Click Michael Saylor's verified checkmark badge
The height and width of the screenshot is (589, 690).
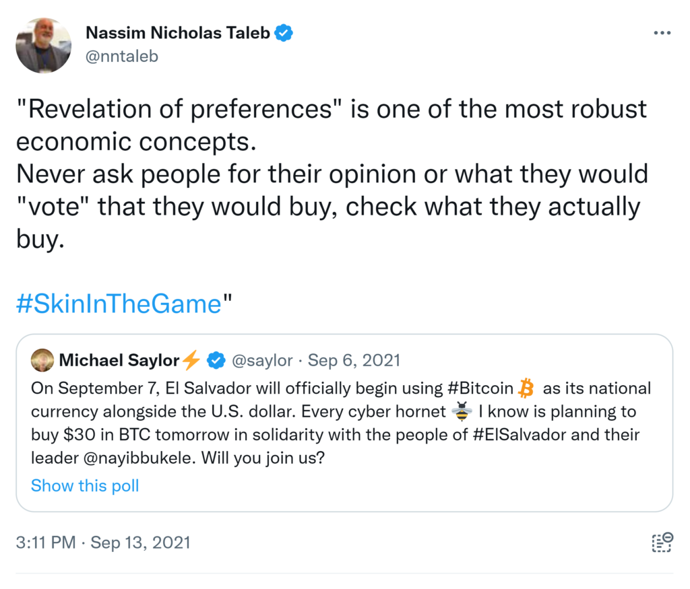[x=216, y=360]
